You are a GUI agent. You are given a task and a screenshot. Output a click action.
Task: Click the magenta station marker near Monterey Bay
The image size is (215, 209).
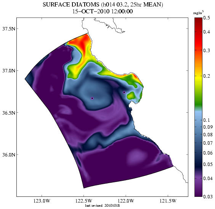[x=124, y=92]
